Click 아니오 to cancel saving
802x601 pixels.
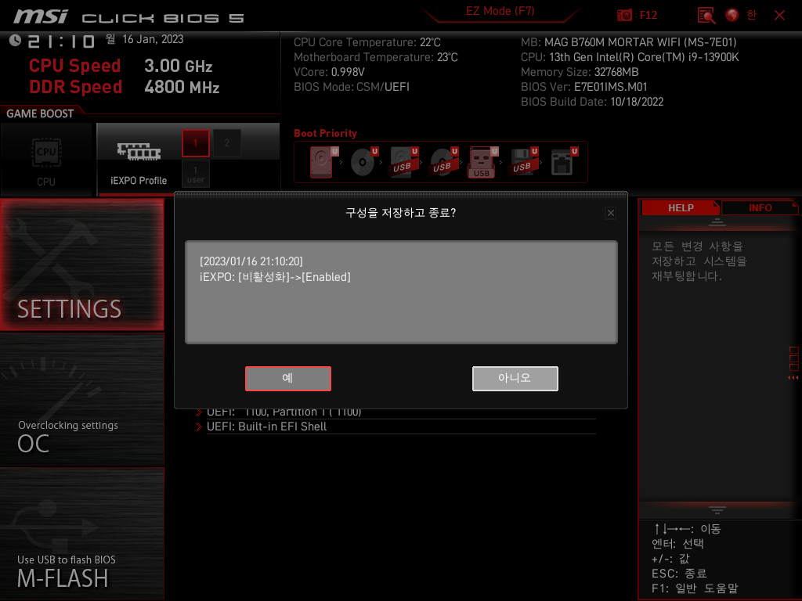(x=515, y=378)
